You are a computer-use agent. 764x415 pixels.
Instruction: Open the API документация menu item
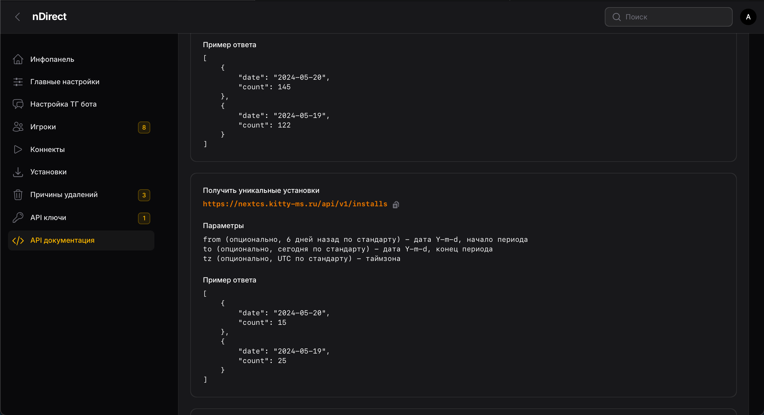point(62,240)
